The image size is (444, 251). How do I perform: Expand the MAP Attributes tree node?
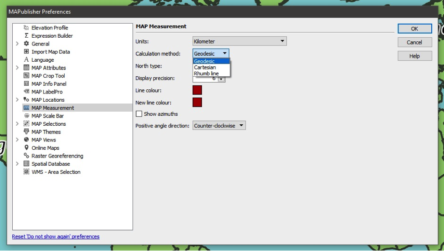point(17,68)
